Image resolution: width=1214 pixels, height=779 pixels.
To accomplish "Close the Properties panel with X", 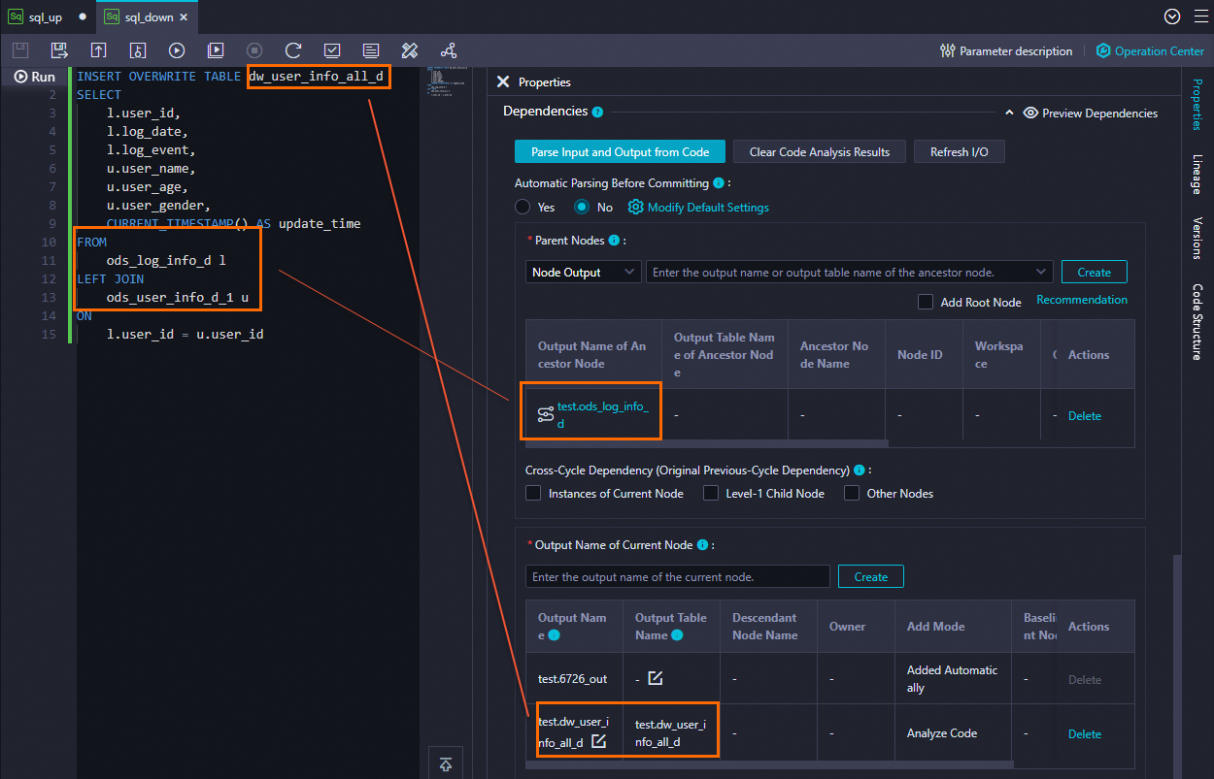I will click(503, 82).
